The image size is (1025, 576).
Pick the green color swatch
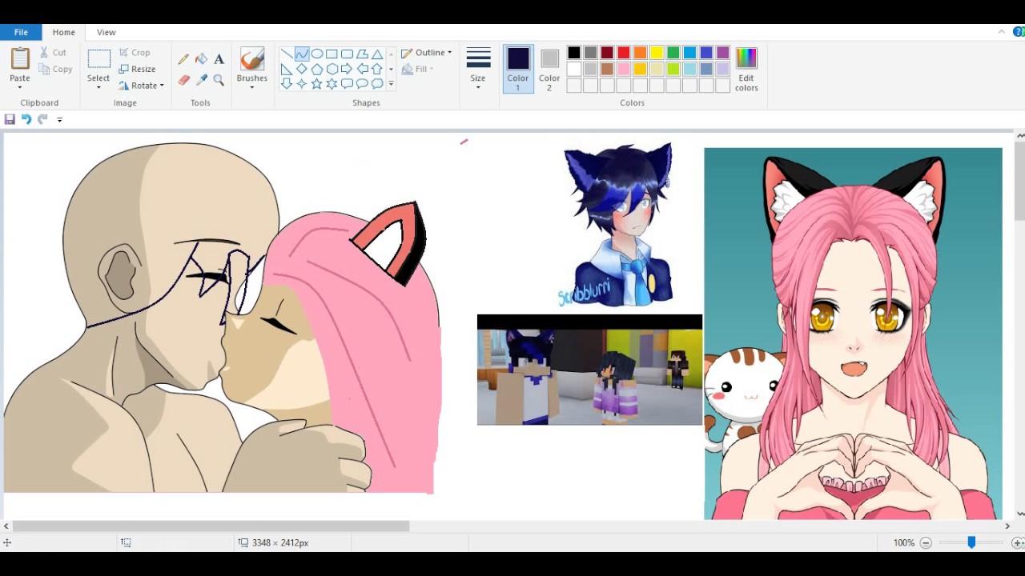(673, 53)
